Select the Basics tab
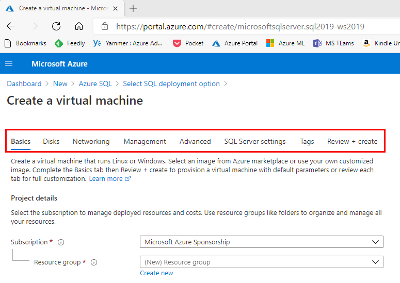 (21, 141)
